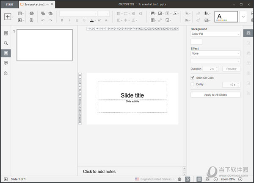Click the white background color swatch
This screenshot has height=183, width=254.
click(x=196, y=42)
